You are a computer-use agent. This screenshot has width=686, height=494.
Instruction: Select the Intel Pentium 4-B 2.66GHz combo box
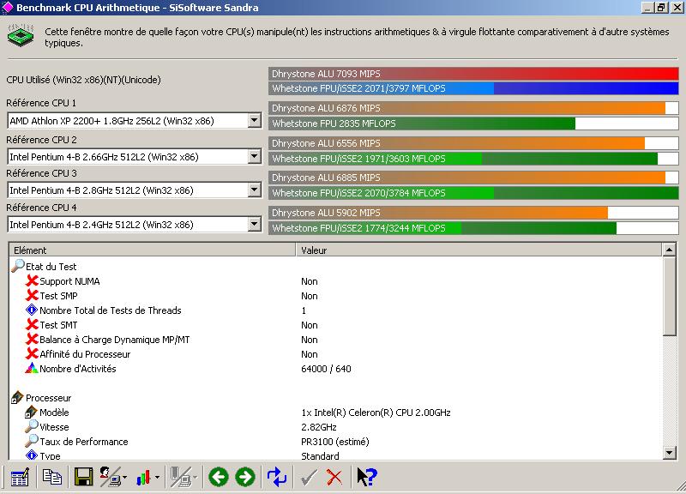pyautogui.click(x=135, y=157)
